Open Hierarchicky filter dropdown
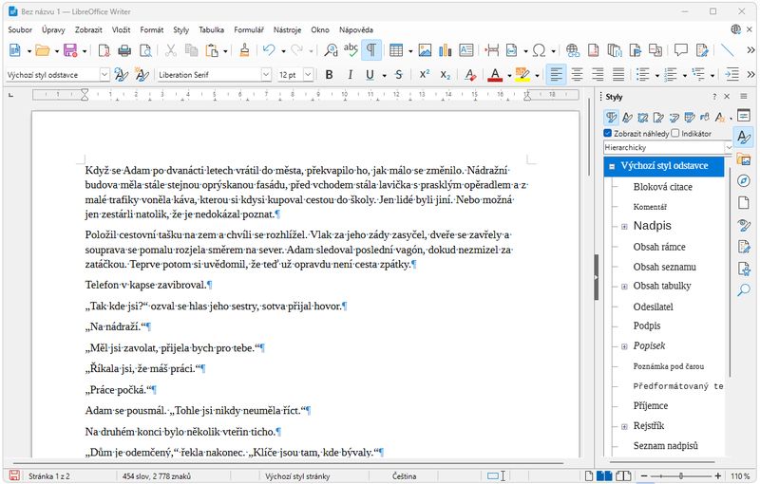Screen dimensions: 760x484 [x=728, y=147]
